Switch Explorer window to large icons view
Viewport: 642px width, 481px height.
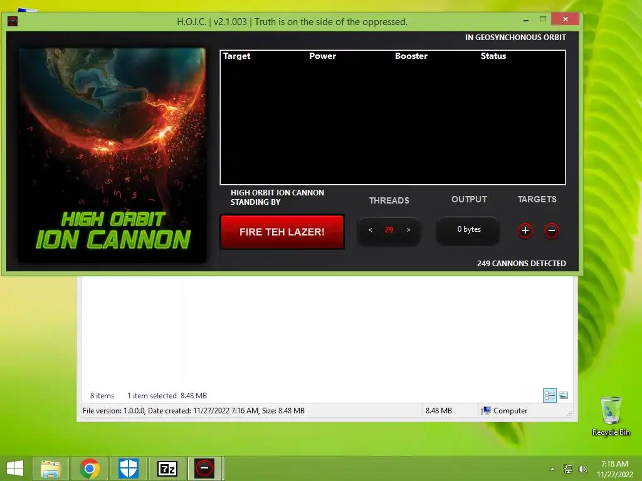coord(564,395)
